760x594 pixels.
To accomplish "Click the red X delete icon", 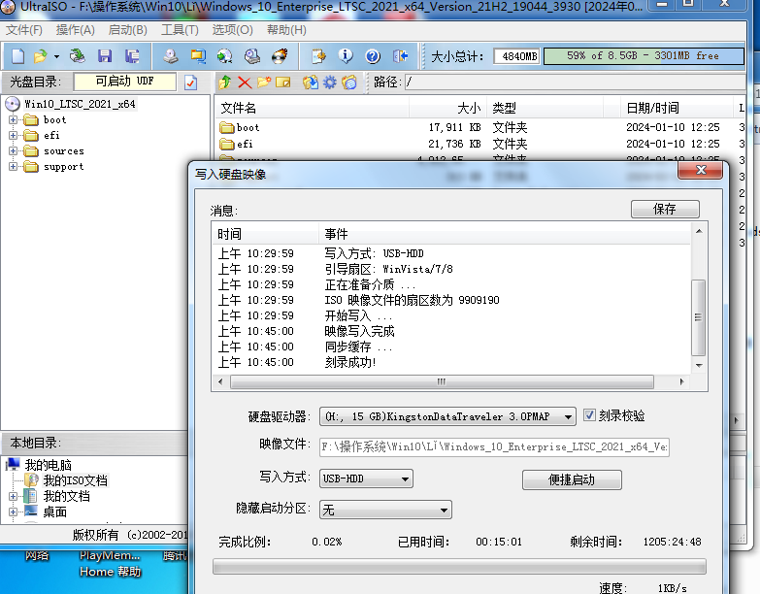I will 245,82.
